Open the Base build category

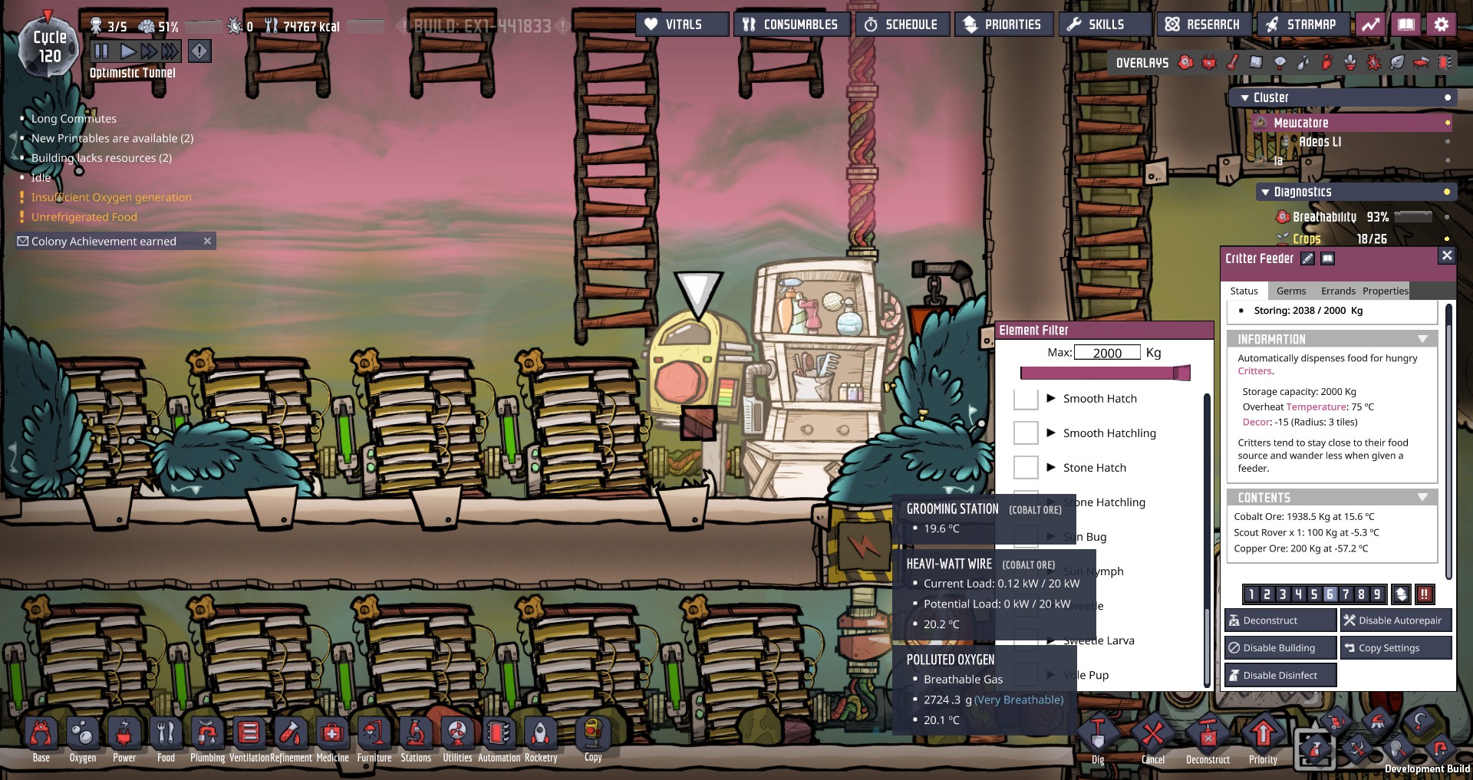(x=41, y=739)
